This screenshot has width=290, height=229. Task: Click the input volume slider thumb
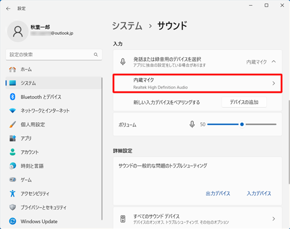tap(242, 125)
